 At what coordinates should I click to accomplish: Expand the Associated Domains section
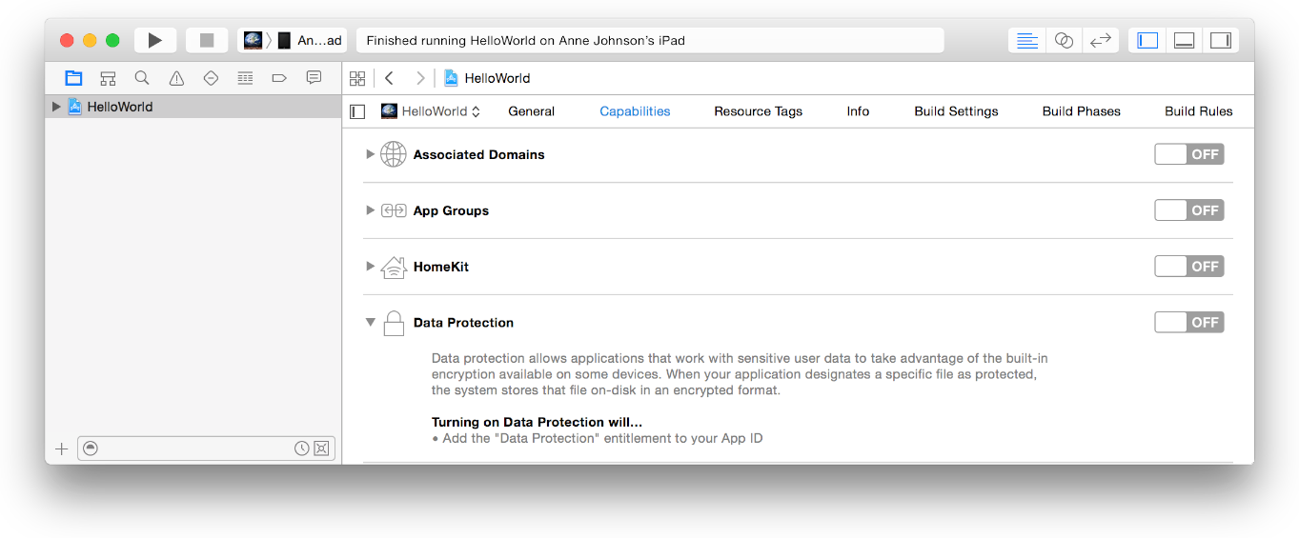pyautogui.click(x=370, y=154)
